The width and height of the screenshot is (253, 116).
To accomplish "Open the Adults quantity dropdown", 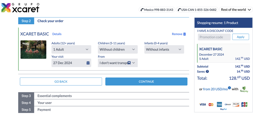I will 71,50.
